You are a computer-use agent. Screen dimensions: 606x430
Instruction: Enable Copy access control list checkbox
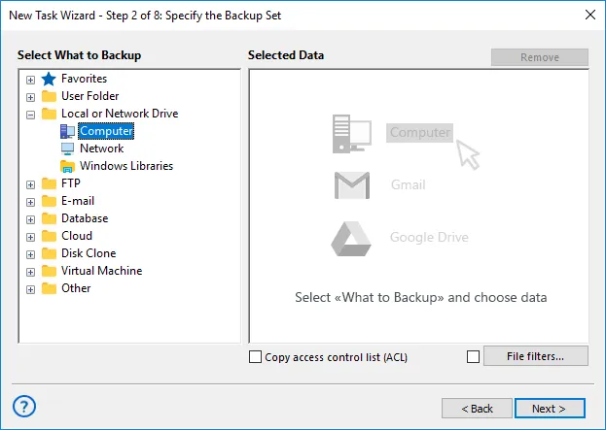pos(256,357)
